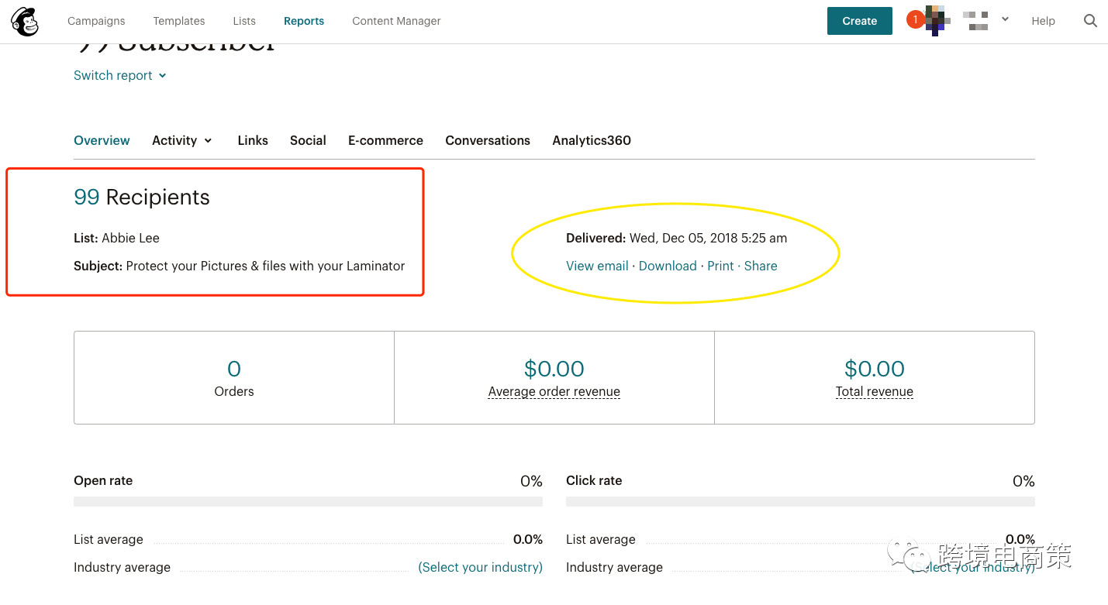Click the Share link
The image size is (1108, 605).
coord(761,266)
